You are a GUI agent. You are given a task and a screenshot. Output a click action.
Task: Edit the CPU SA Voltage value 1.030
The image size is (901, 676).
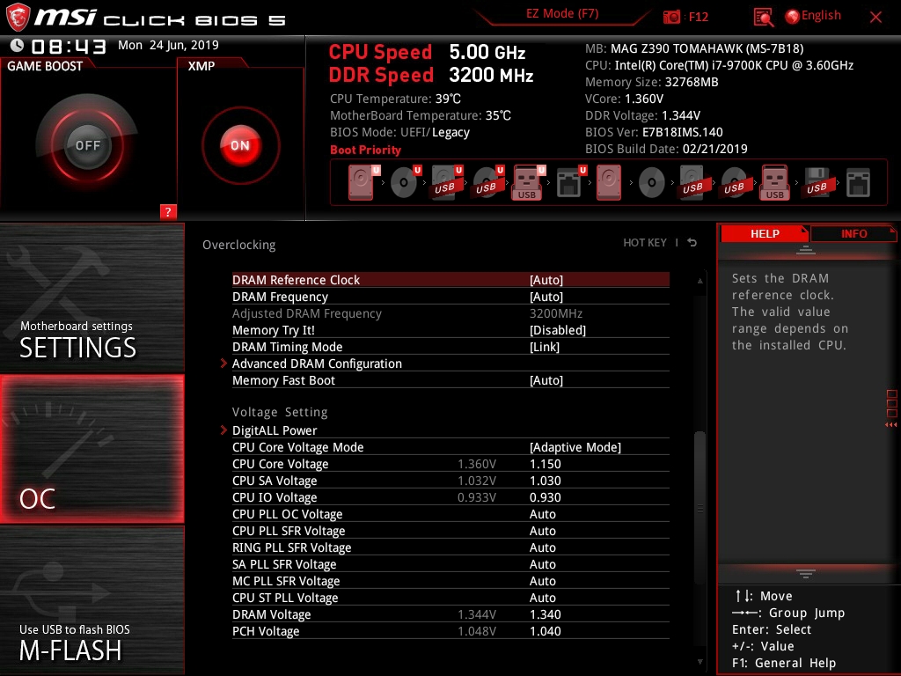[545, 481]
